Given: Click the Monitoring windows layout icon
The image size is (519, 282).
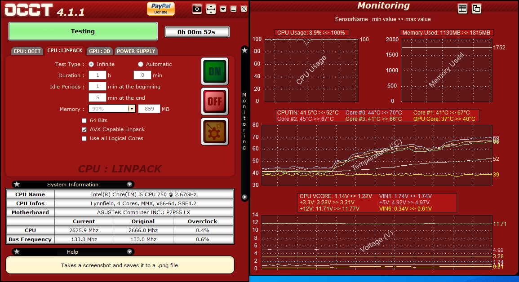Looking at the screenshot, I should pos(476,9).
